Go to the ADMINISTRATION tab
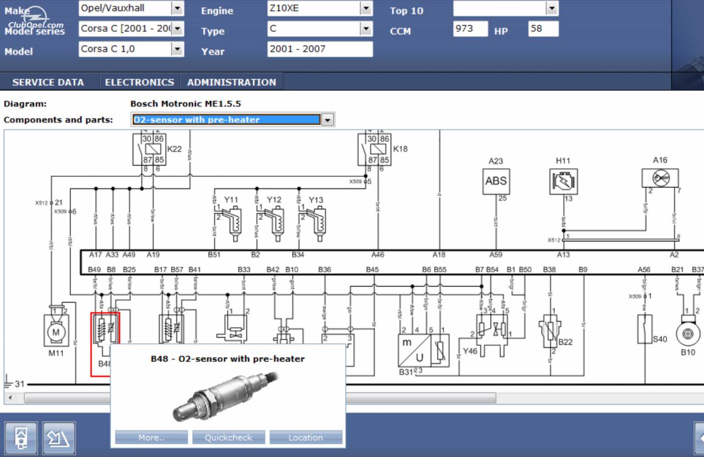The image size is (704, 457). (x=232, y=82)
